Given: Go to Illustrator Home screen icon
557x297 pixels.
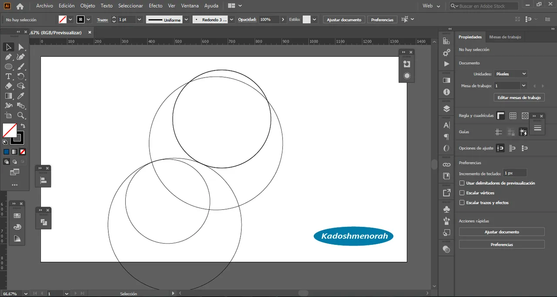Looking at the screenshot, I should point(20,6).
